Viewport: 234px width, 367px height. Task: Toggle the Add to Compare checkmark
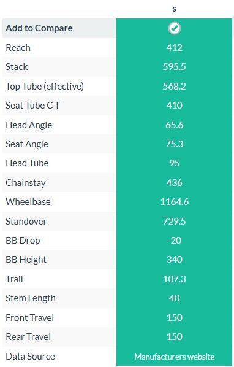point(175,28)
